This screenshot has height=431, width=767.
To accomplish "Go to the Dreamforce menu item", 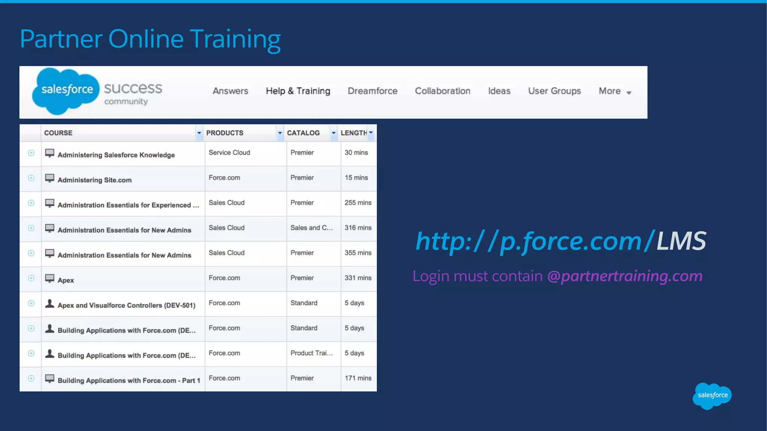I will (373, 91).
